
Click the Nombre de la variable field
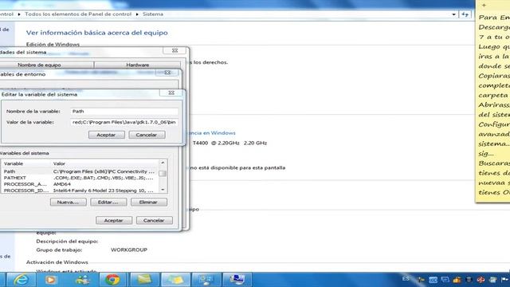tap(124, 112)
